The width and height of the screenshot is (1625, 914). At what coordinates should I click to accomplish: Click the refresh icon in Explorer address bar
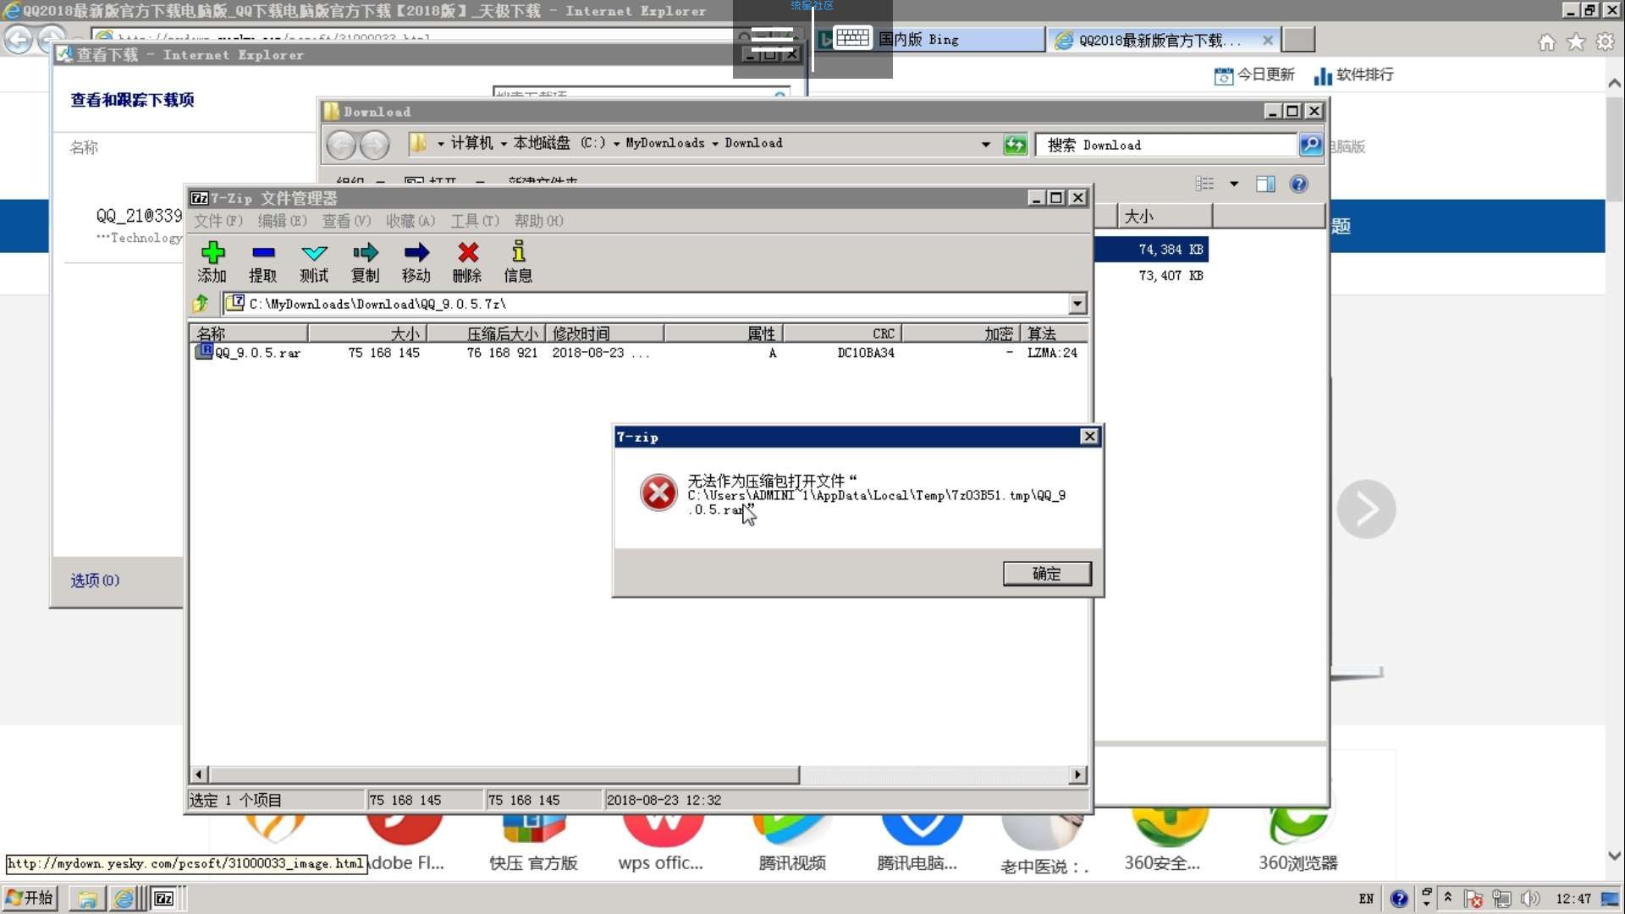click(1014, 145)
